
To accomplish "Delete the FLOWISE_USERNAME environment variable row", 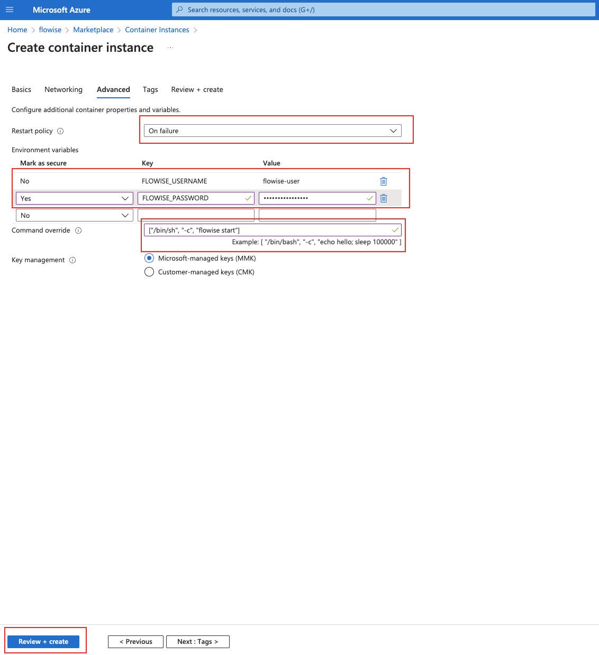I will coord(384,181).
